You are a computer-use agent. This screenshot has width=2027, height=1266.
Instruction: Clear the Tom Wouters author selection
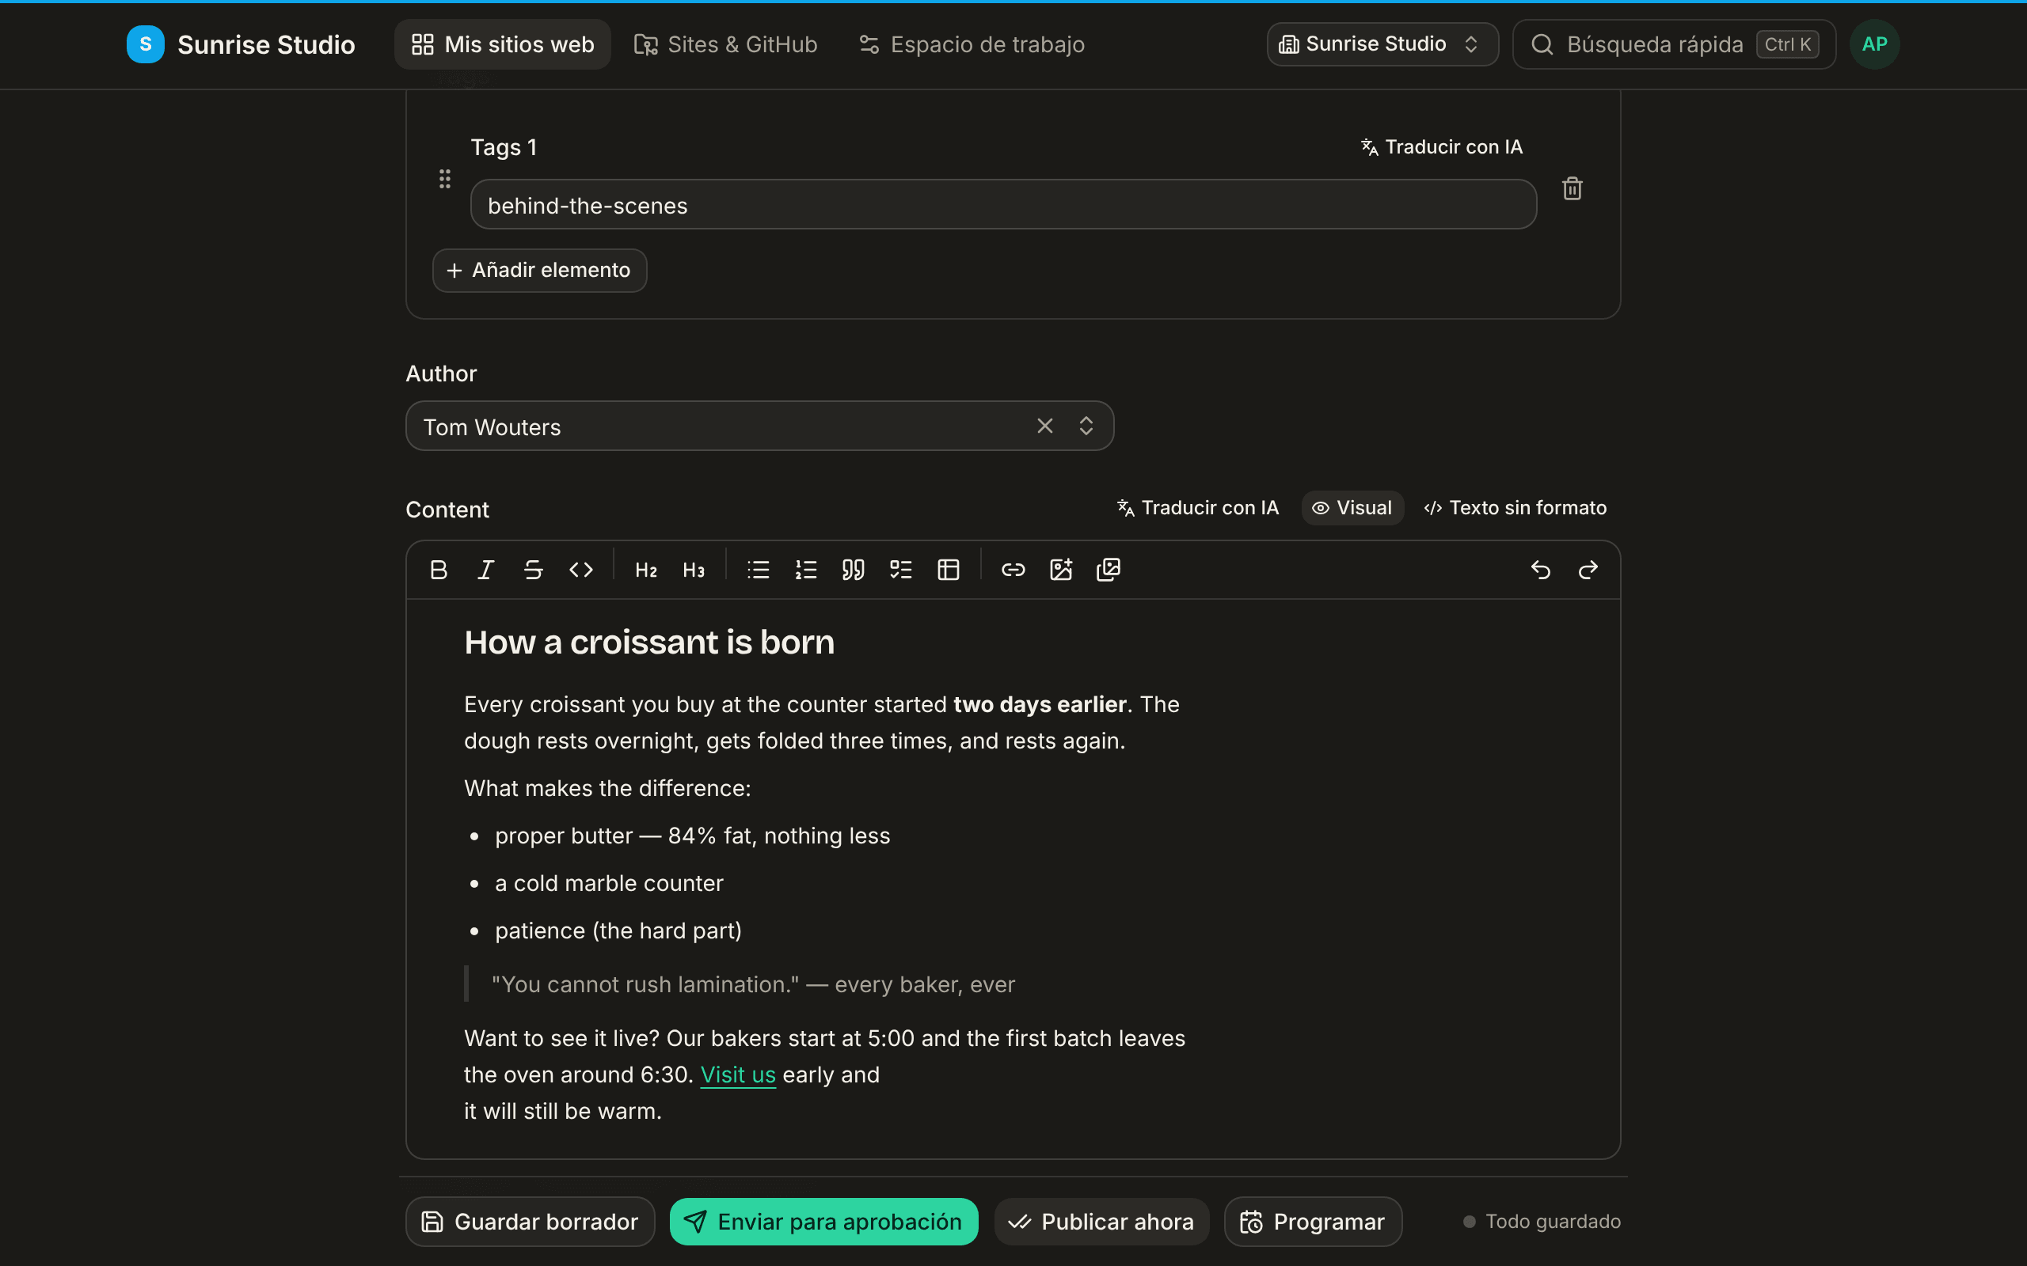pos(1044,426)
